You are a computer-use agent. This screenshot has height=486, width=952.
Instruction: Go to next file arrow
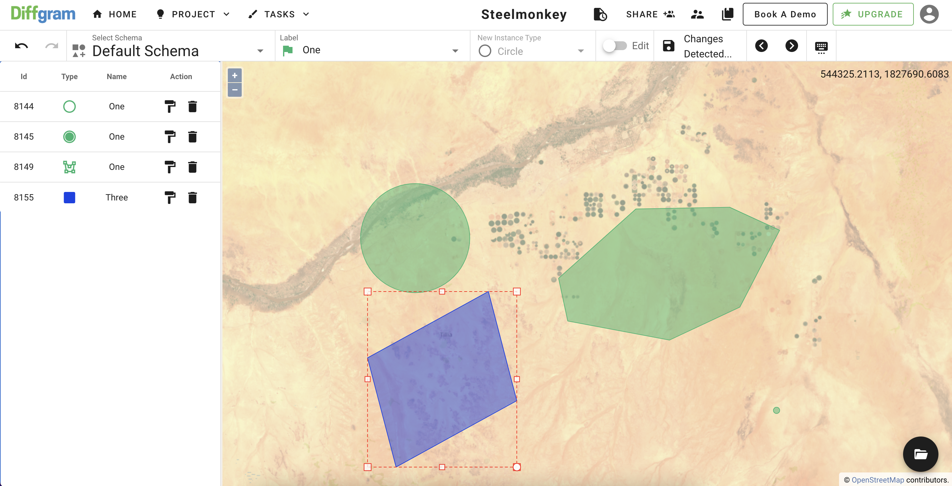click(x=791, y=46)
